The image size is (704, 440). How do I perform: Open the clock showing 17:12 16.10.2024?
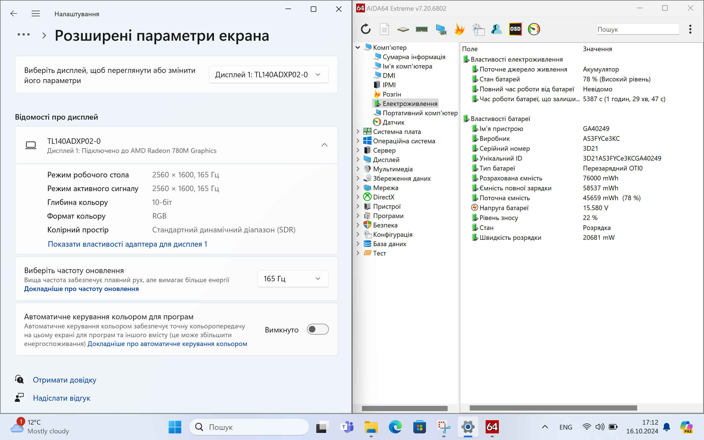point(642,427)
